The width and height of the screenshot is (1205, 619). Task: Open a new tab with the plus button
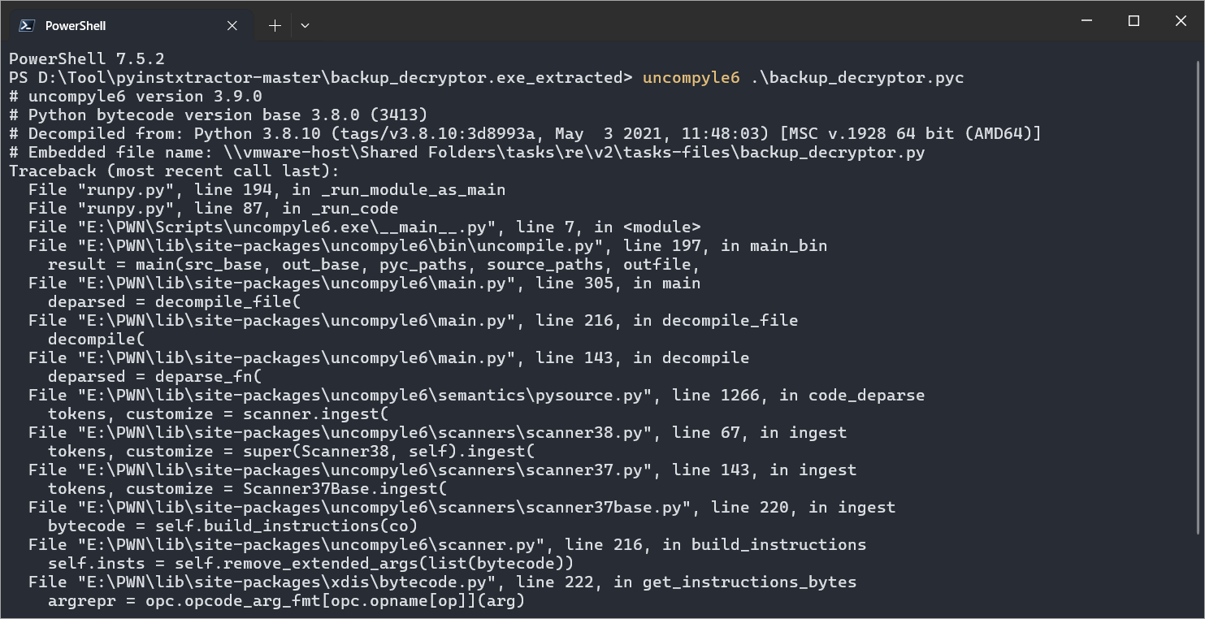pos(275,26)
